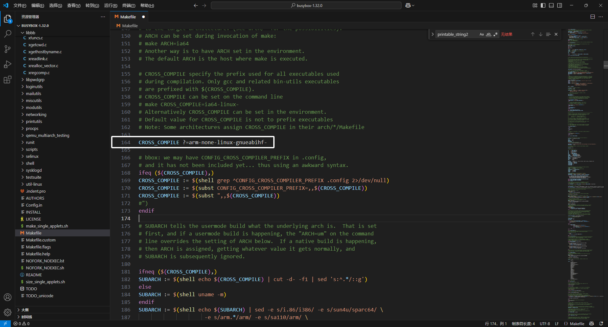Open the notifications bell in status bar
This screenshot has width=608, height=327.
(x=601, y=324)
